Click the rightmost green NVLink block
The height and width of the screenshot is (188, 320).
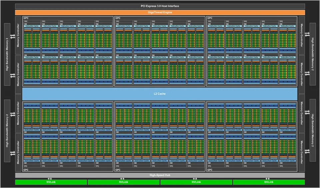[269, 182]
